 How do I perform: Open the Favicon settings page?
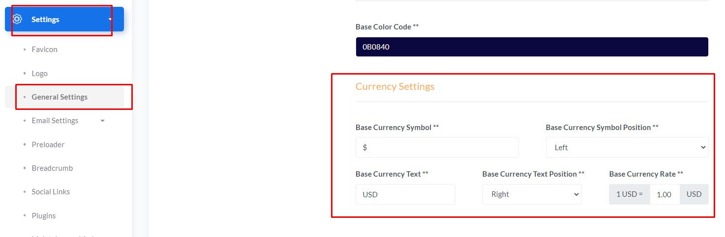(44, 50)
